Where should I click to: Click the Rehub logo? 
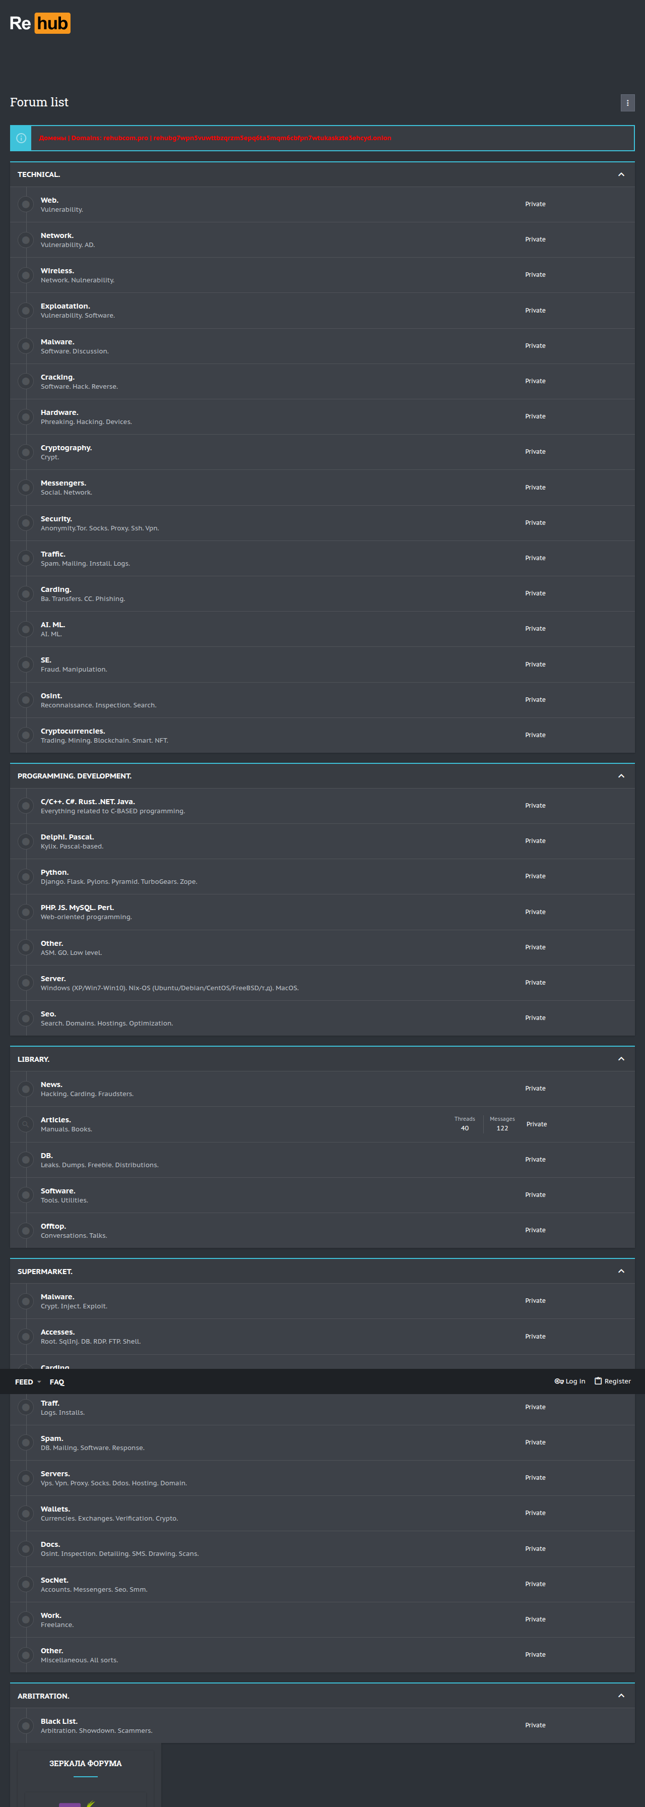tap(40, 24)
